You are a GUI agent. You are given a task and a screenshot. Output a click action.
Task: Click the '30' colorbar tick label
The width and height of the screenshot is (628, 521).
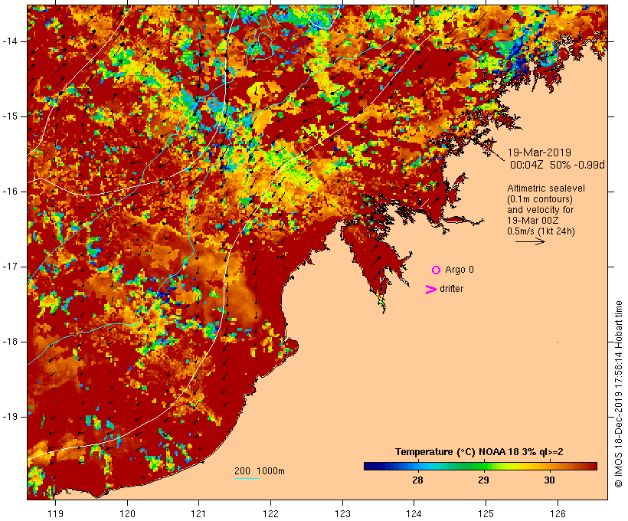point(550,480)
